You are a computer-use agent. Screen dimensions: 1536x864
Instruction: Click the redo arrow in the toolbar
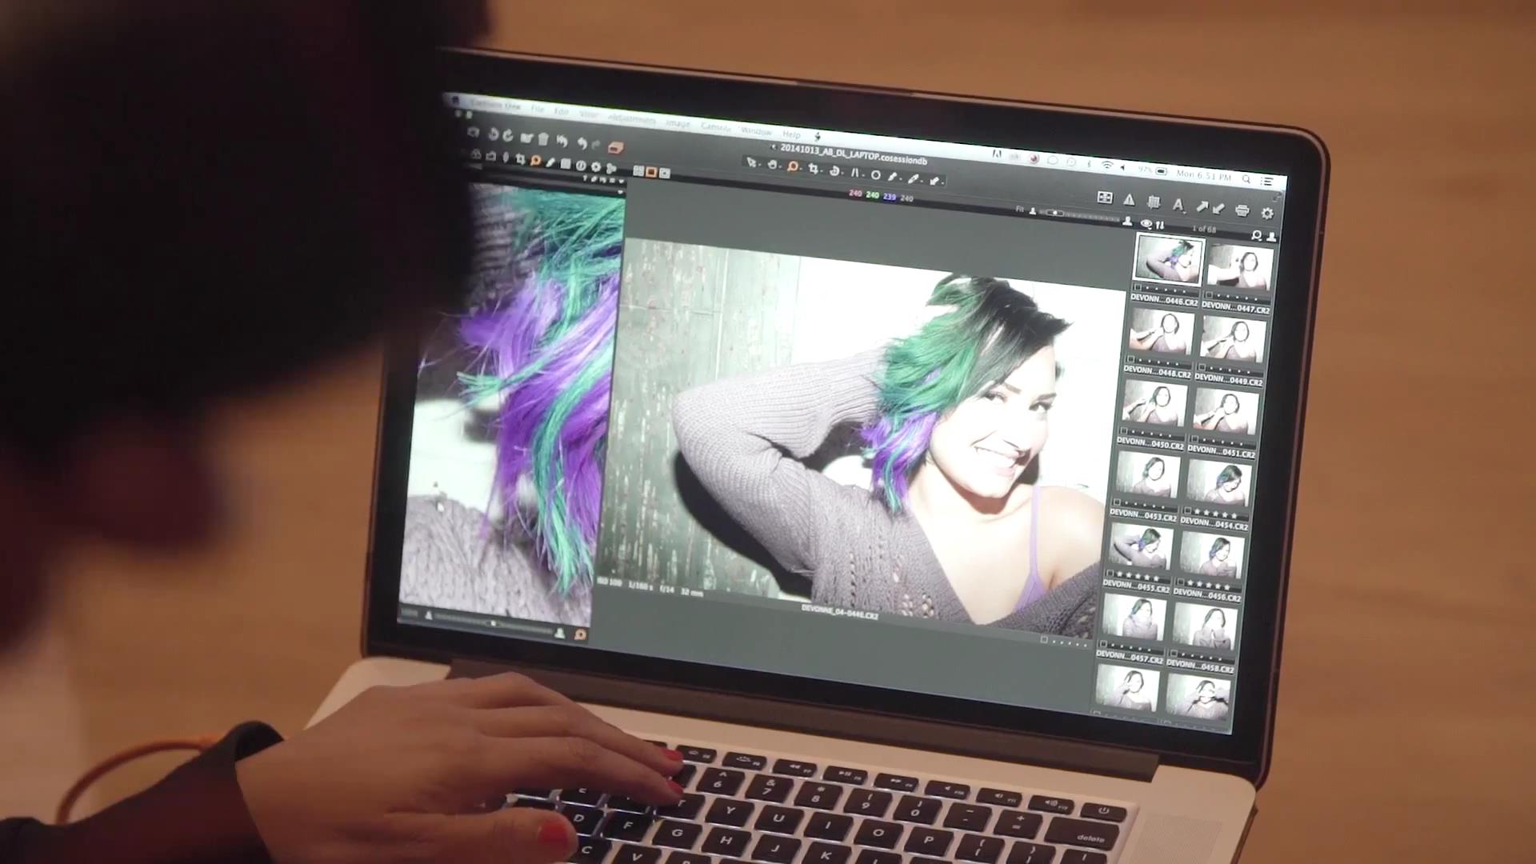coord(596,145)
